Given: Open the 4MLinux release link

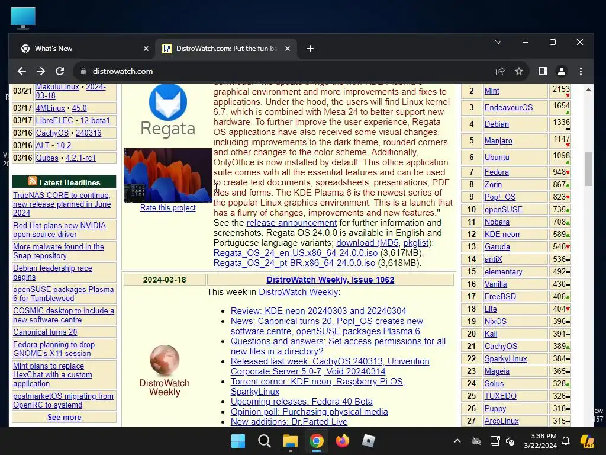Looking at the screenshot, I should tap(50, 108).
